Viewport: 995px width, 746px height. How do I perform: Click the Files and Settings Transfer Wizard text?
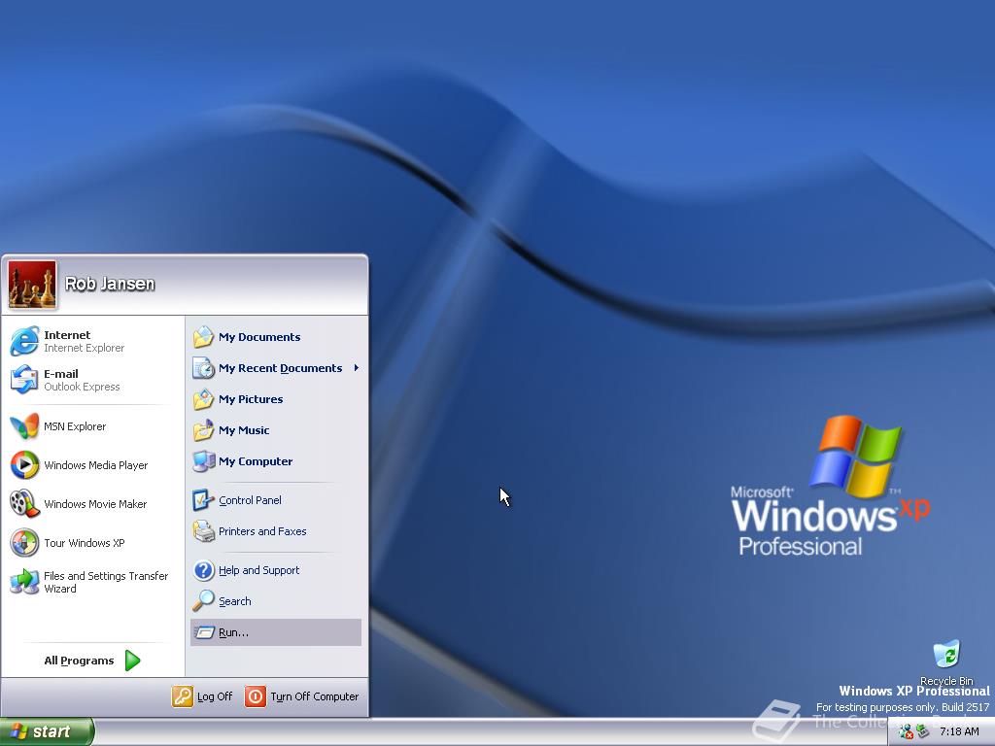click(106, 583)
